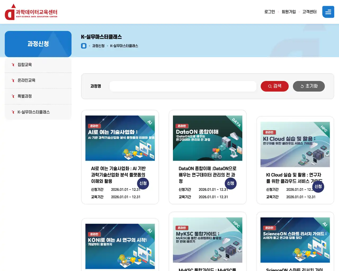Click 과정신청 in the breadcrumb
This screenshot has width=339, height=271.
pos(98,46)
